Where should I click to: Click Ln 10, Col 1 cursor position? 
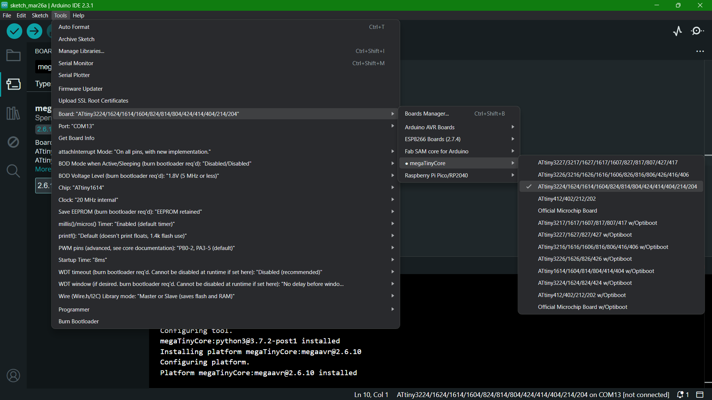(x=371, y=395)
